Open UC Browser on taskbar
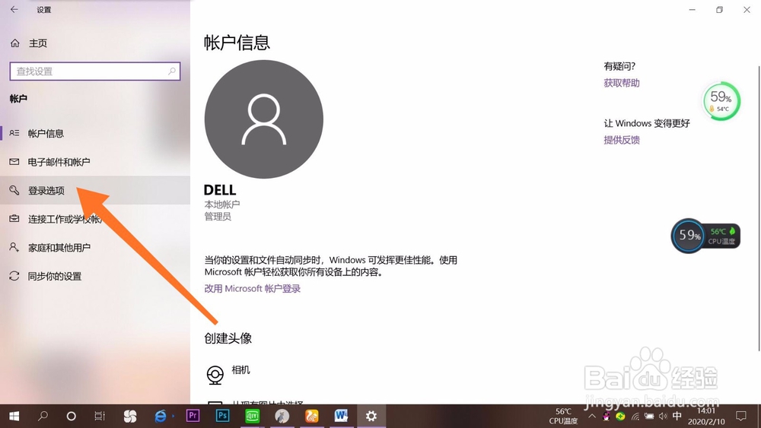Screen dimensions: 761x428 [x=311, y=416]
